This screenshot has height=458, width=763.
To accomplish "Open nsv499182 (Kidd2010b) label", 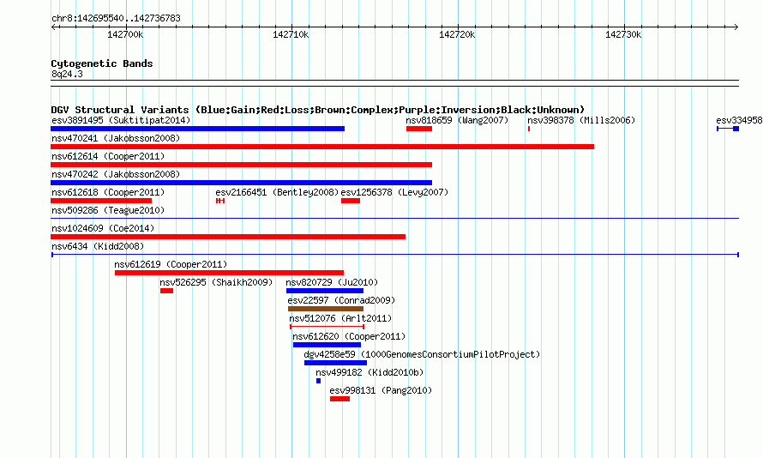I will [x=369, y=372].
